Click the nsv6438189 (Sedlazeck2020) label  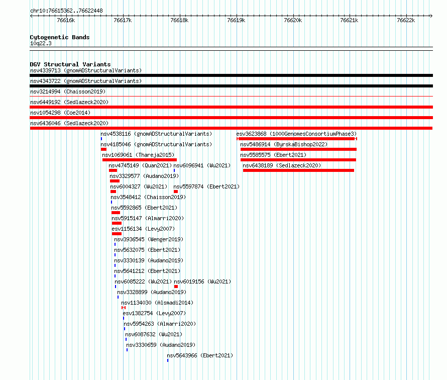click(x=282, y=165)
